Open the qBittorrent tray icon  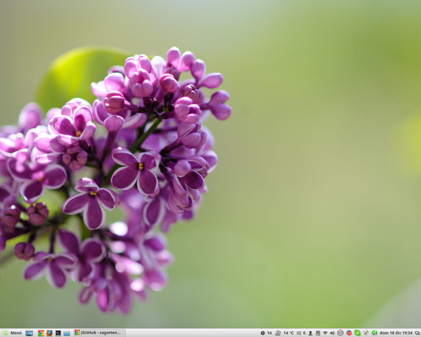point(340,333)
